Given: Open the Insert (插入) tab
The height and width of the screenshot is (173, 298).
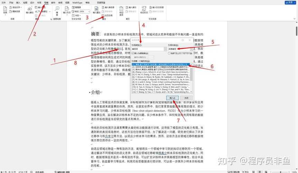Looking at the screenshot, I should click(x=18, y=3).
